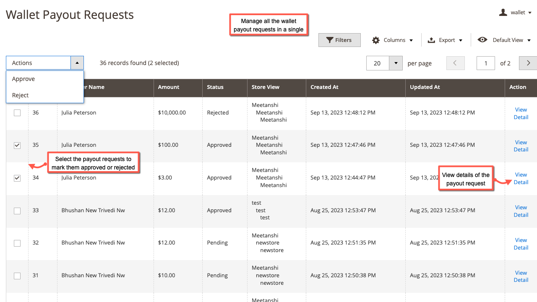Check the checkbox for request ID 33
Viewport: 537px width, 302px height.
tap(17, 211)
